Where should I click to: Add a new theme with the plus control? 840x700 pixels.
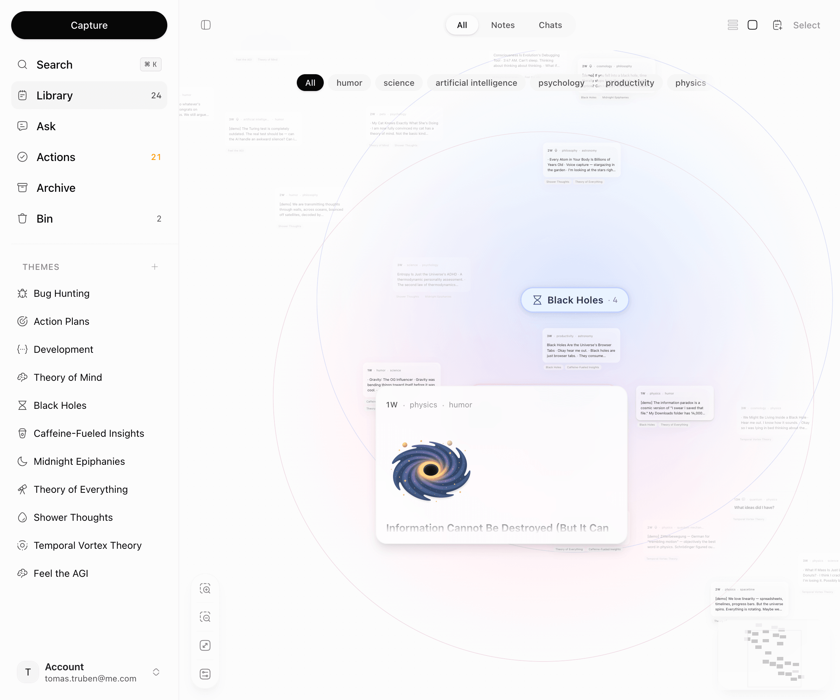[155, 267]
